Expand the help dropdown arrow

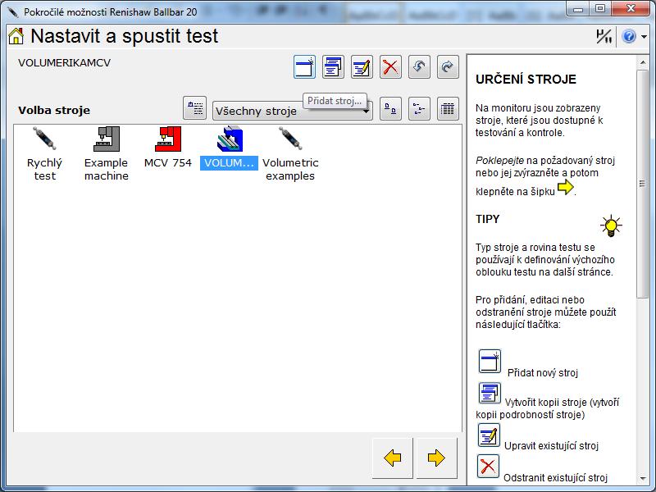pyautogui.click(x=644, y=37)
